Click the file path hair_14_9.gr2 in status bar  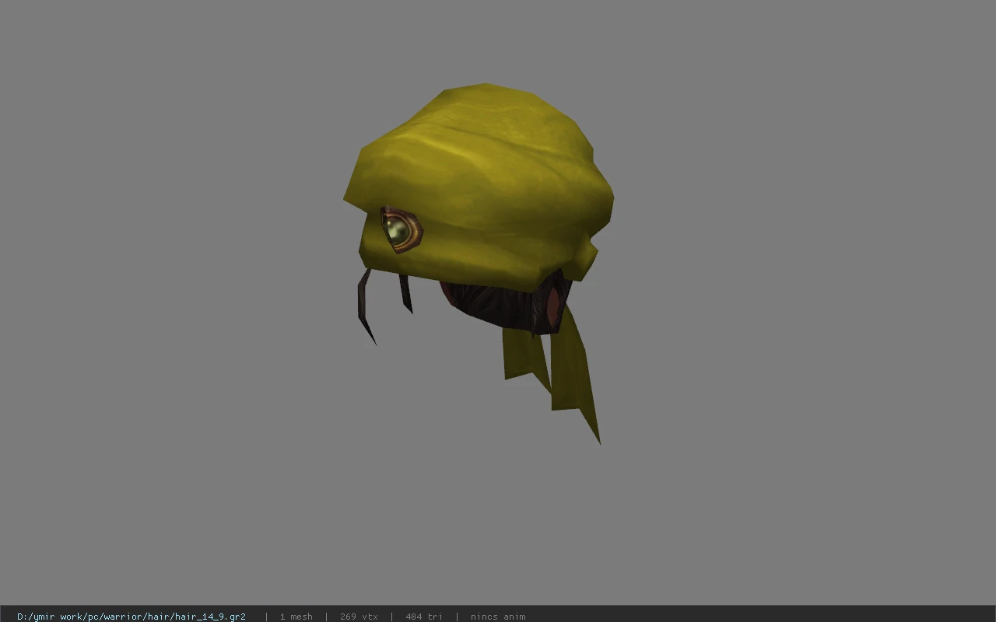point(132,617)
